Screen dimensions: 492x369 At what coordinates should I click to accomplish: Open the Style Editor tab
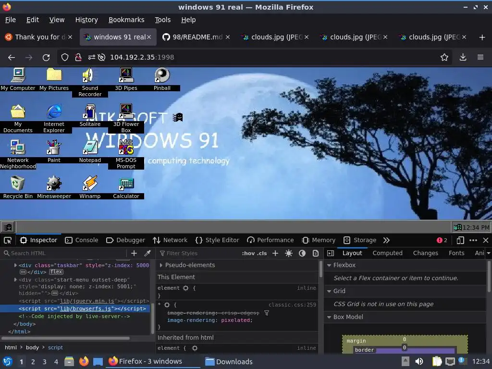[217, 240]
